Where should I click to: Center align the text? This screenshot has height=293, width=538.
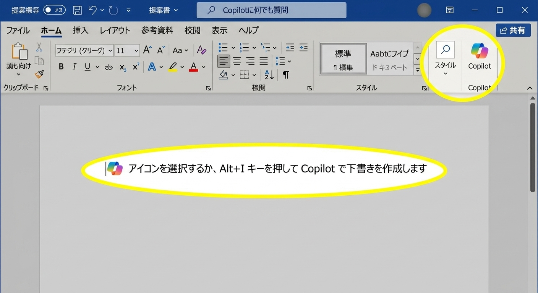click(237, 61)
